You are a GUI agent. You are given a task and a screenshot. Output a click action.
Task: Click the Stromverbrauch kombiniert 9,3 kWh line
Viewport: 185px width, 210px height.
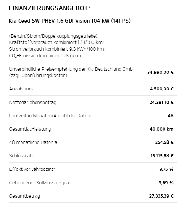pos(57,49)
